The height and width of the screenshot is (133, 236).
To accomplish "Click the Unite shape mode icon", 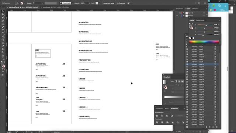I will coord(157,116).
